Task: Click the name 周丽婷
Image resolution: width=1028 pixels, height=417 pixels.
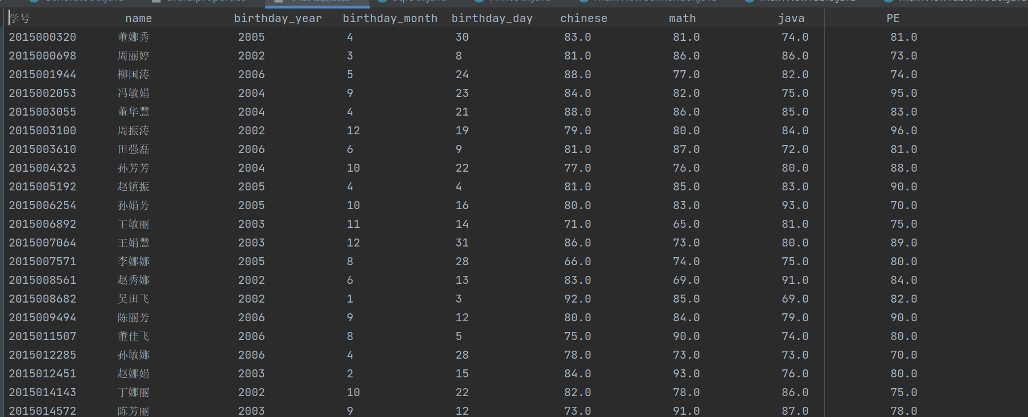Action: point(133,56)
